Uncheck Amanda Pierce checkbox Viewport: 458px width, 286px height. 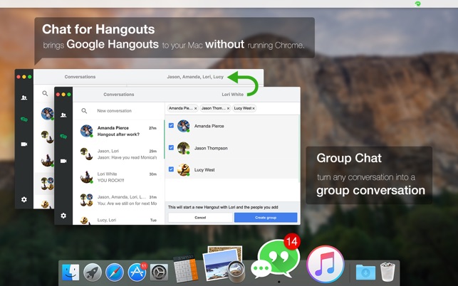pyautogui.click(x=171, y=125)
